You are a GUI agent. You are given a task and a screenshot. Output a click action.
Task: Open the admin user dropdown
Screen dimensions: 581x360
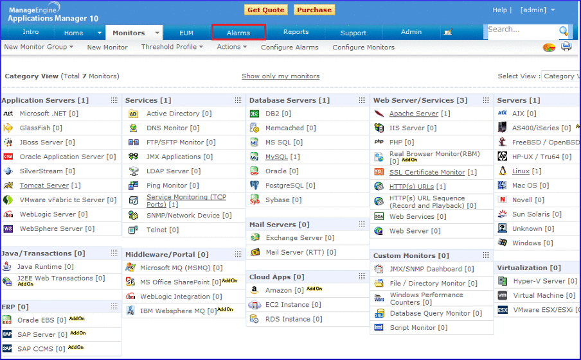[537, 10]
